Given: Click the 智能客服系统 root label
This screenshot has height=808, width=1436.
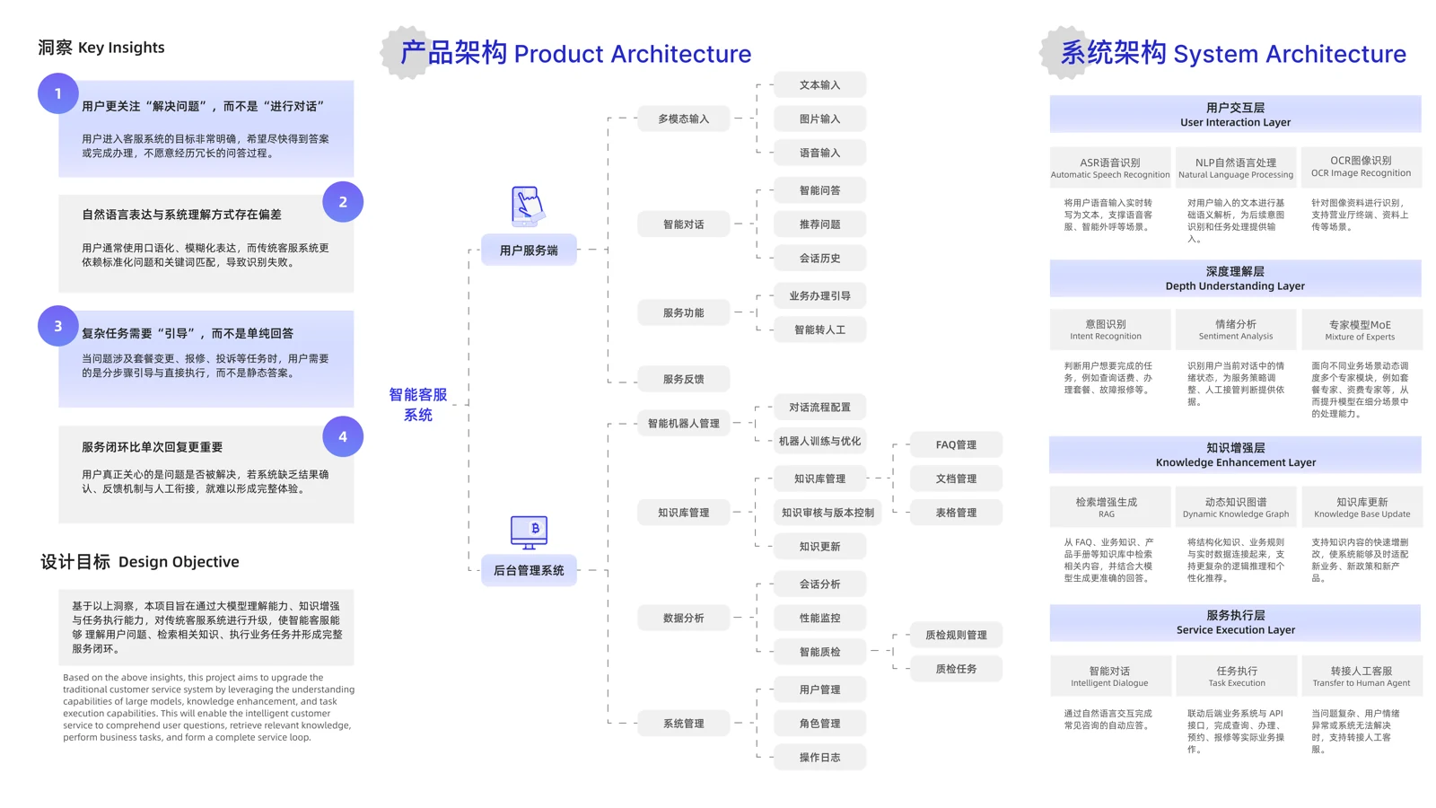Looking at the screenshot, I should point(417,404).
